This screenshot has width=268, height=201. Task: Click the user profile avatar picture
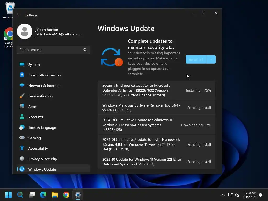[x=25, y=31]
